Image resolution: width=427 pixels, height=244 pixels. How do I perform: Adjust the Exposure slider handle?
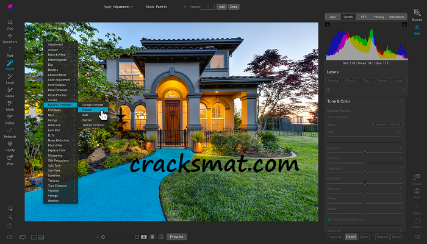pyautogui.click(x=365, y=152)
